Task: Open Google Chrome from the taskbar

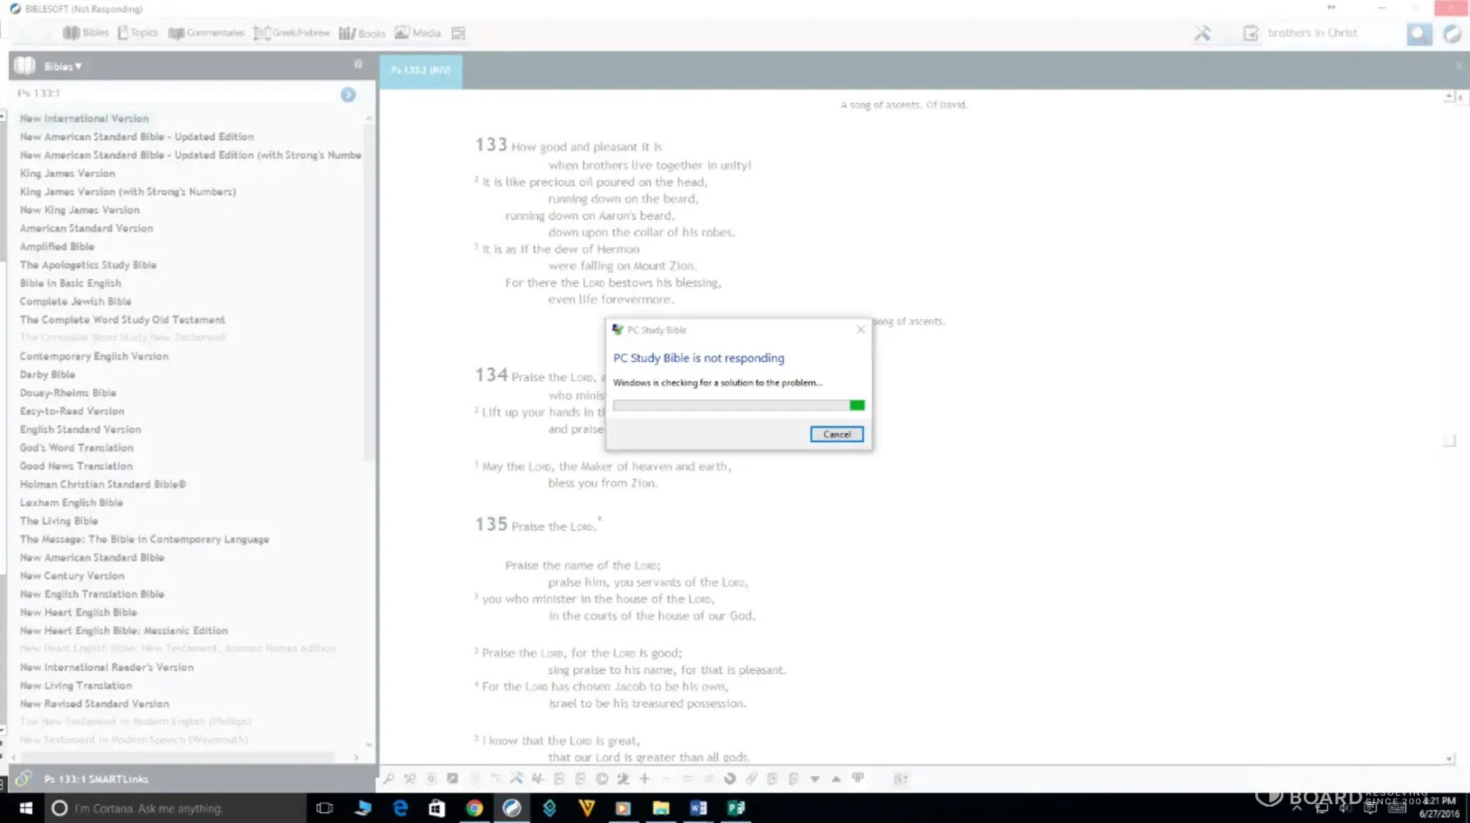Action: (x=474, y=808)
